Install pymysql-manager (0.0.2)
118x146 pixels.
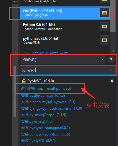pos(45,128)
